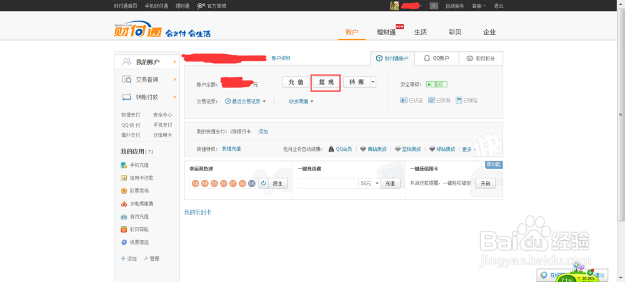625x282 pixels.
Task: Click the 官方微博 Weibo icon
Action: (x=201, y=6)
